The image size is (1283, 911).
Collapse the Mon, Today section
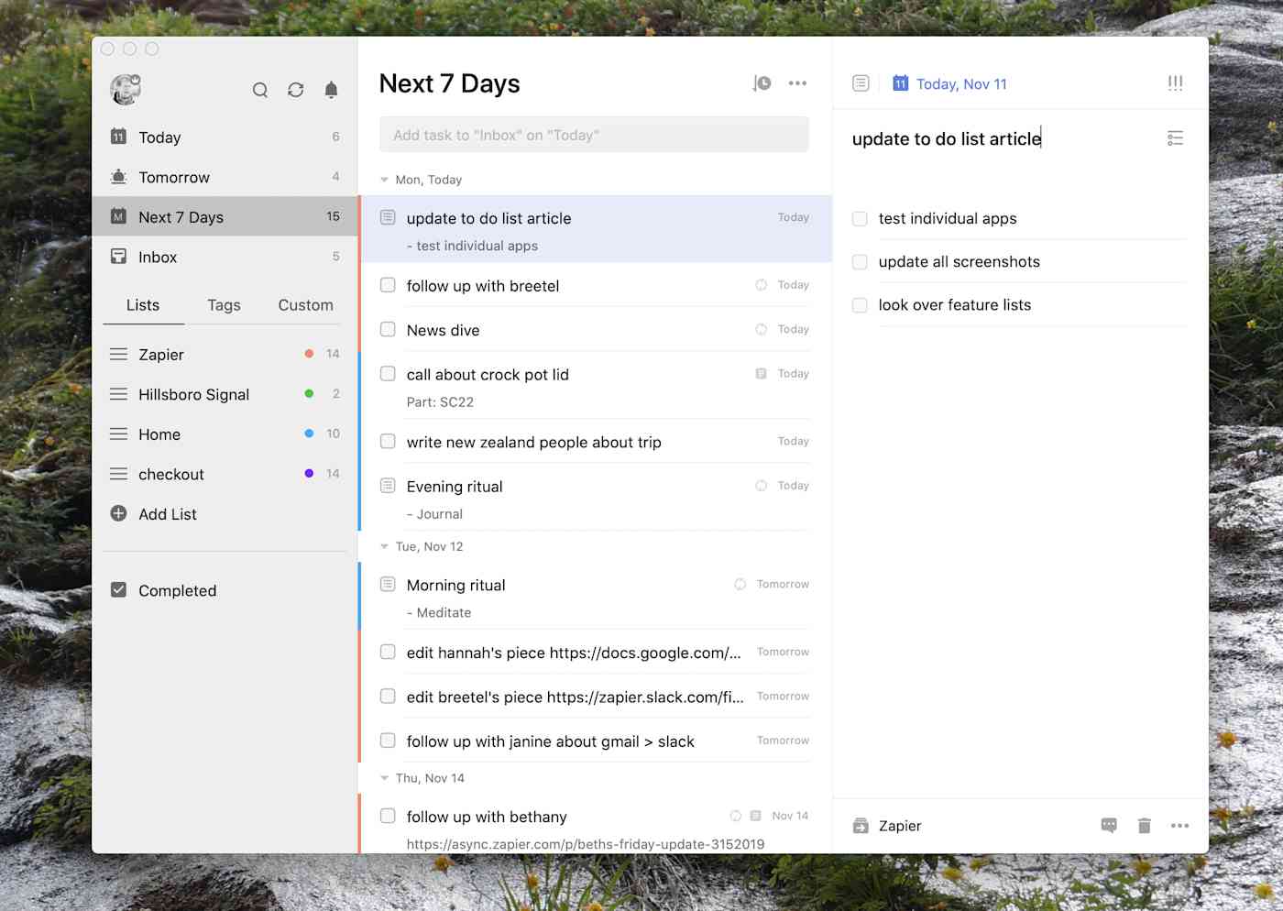[x=384, y=180]
